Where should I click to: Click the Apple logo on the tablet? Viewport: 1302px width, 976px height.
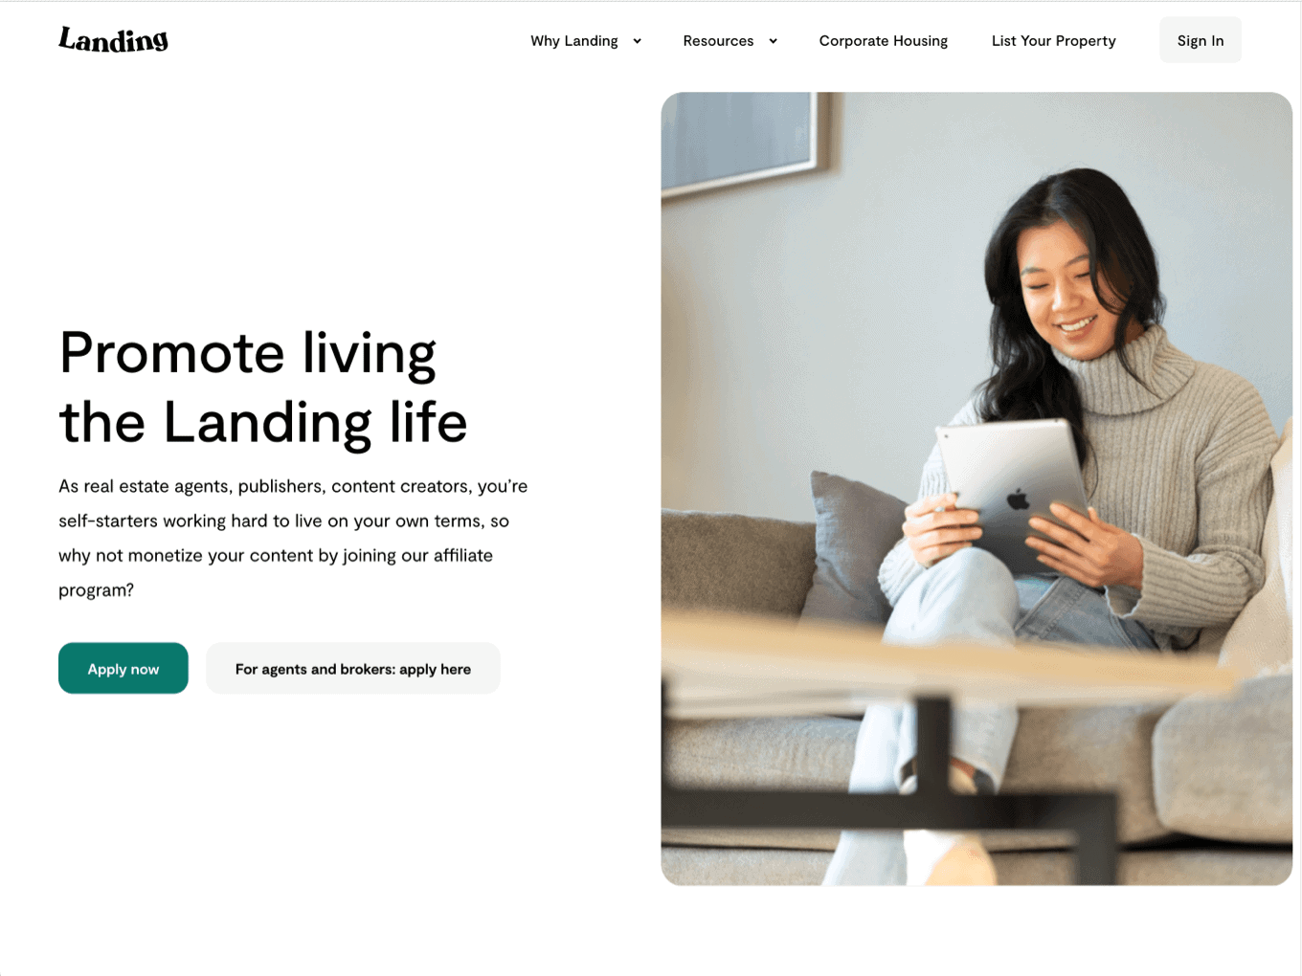(x=1018, y=499)
